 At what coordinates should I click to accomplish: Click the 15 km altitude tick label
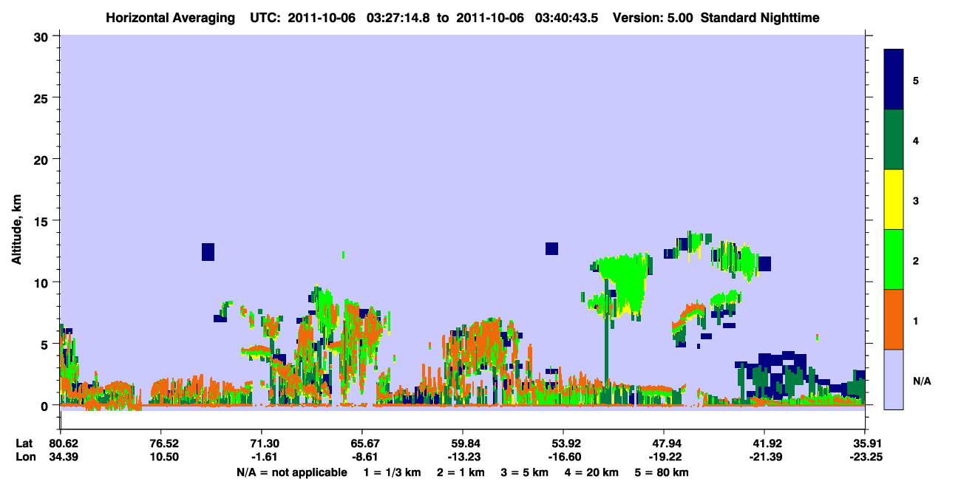click(x=42, y=221)
